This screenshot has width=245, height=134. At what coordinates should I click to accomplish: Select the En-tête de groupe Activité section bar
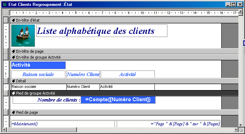pyautogui.click(x=124, y=57)
